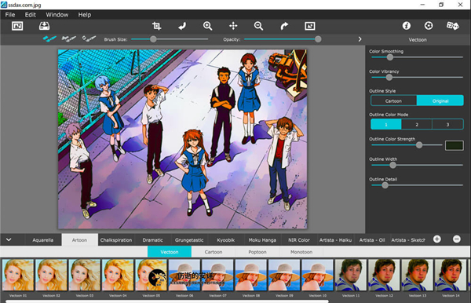The height and width of the screenshot is (303, 471).
Task: Select the crop tool
Action: tap(156, 26)
